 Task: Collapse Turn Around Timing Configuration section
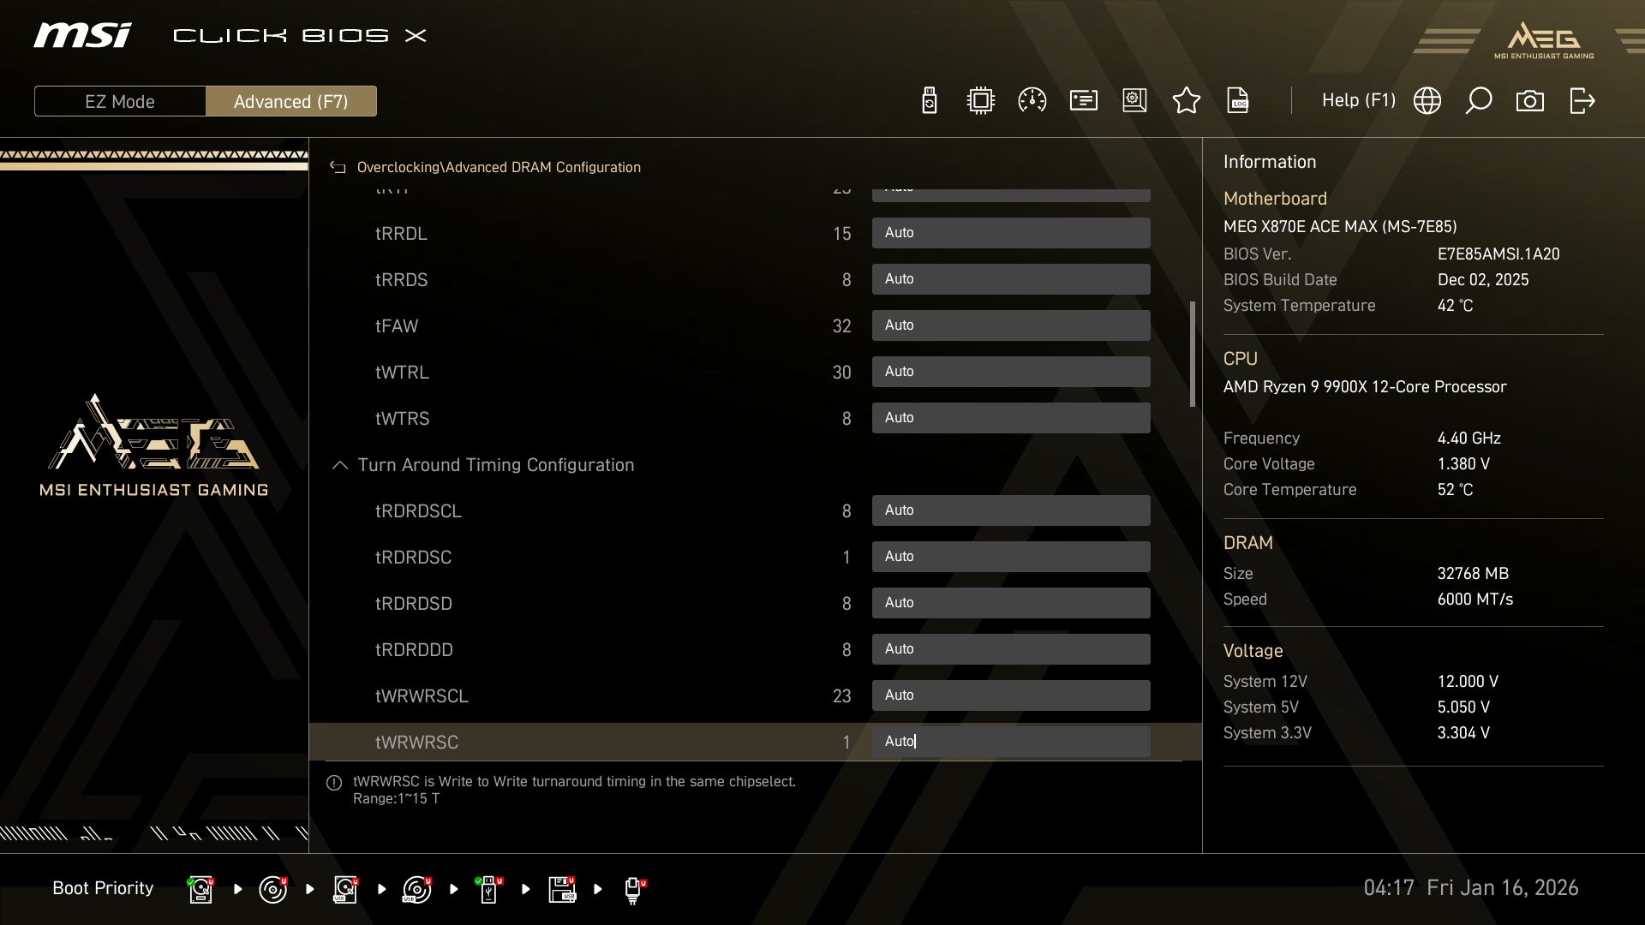coord(338,465)
